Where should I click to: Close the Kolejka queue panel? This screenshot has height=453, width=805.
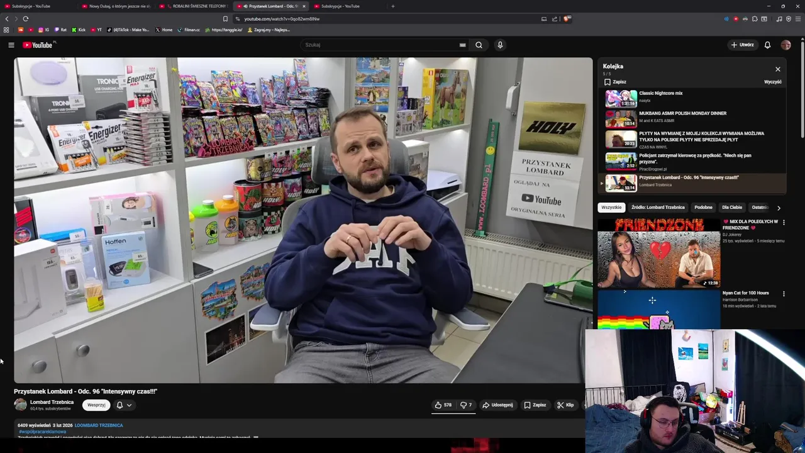click(778, 69)
